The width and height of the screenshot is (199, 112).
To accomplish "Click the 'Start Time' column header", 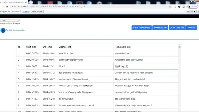I will click(x=31, y=47).
